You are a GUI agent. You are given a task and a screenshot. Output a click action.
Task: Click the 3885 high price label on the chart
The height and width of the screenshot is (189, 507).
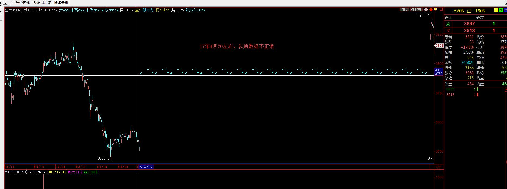pyautogui.click(x=420, y=16)
